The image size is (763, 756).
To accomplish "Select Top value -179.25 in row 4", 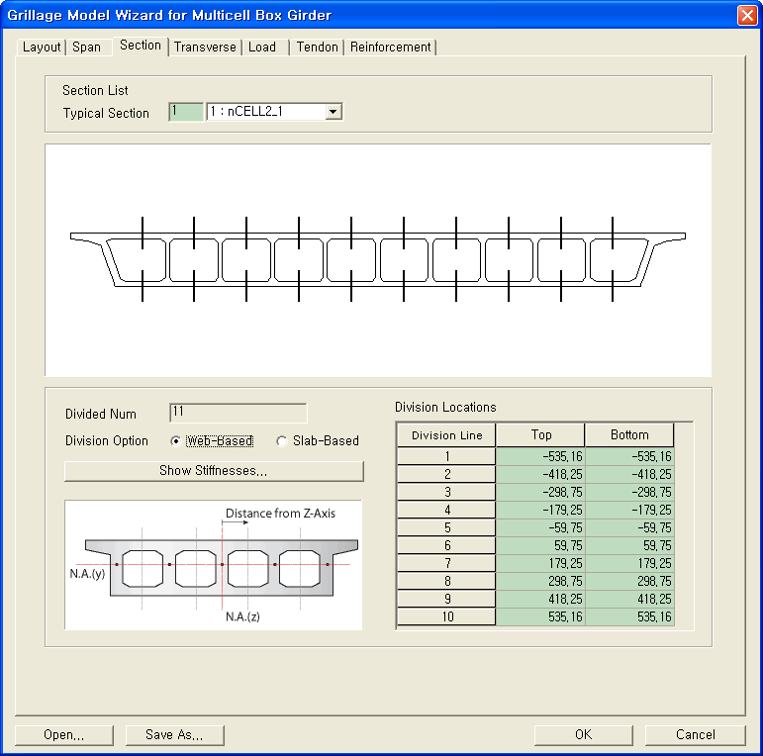I will coord(540,510).
